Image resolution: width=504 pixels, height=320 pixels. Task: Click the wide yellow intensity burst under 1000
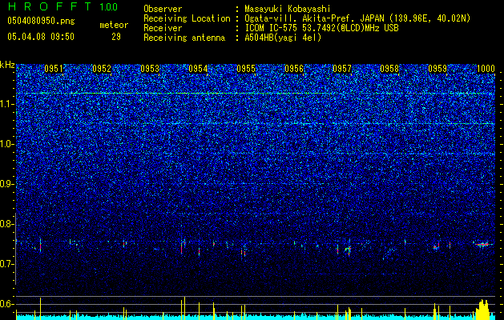[x=482, y=309]
